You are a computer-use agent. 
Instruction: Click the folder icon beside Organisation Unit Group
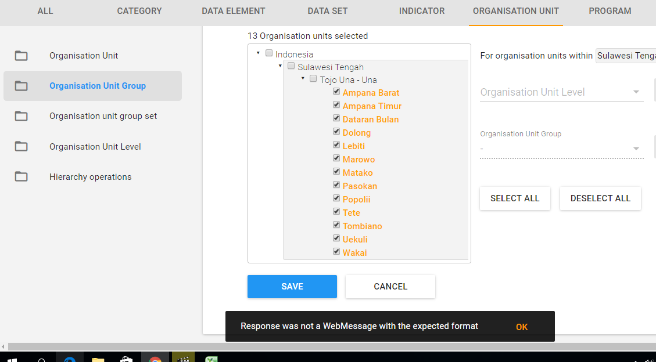click(21, 86)
